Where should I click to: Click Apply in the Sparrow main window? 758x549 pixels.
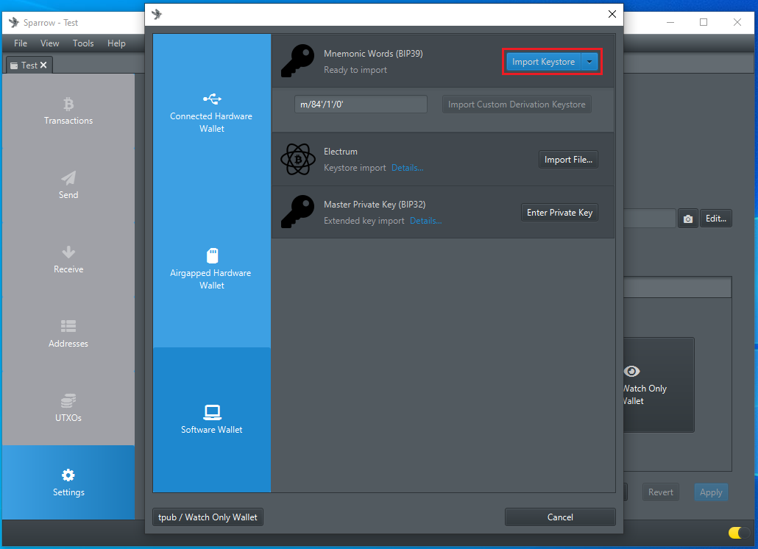[711, 492]
